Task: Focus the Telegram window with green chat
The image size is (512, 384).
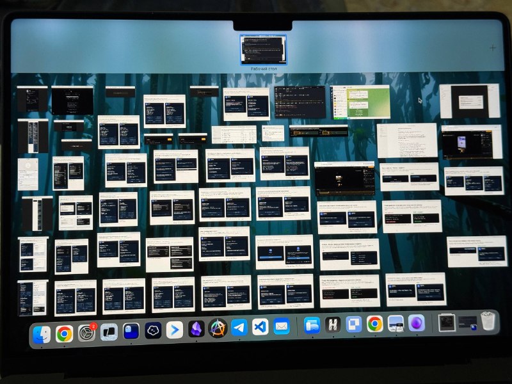Action: pyautogui.click(x=360, y=102)
